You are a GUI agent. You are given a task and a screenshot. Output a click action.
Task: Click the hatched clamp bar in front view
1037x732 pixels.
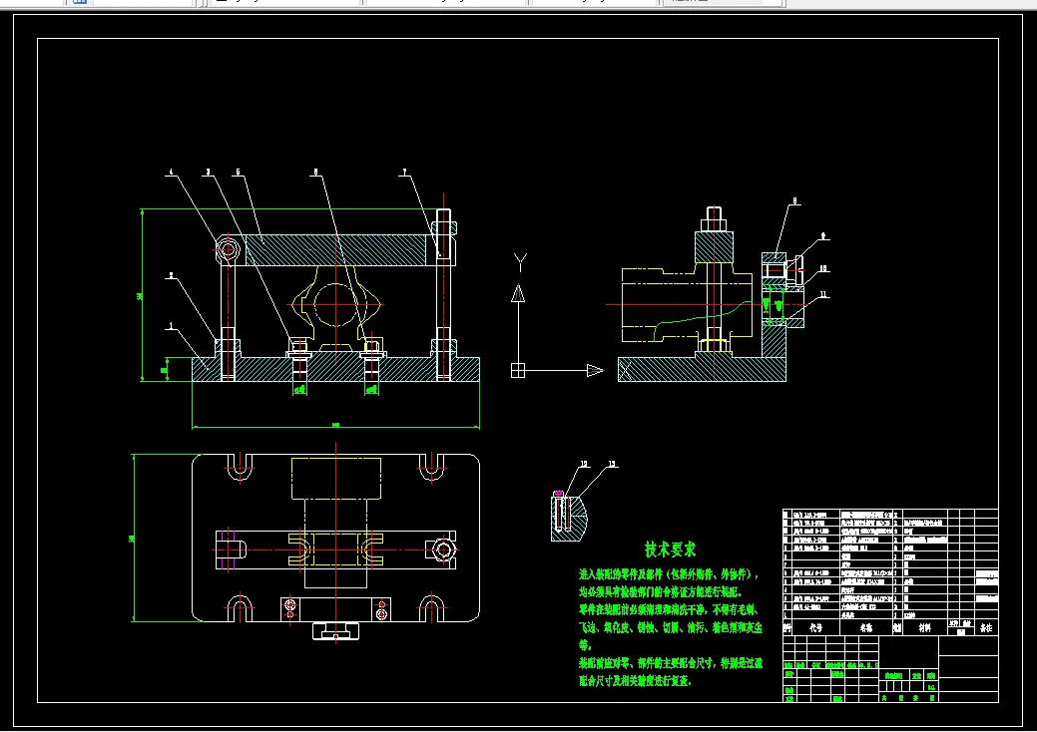[x=336, y=250]
